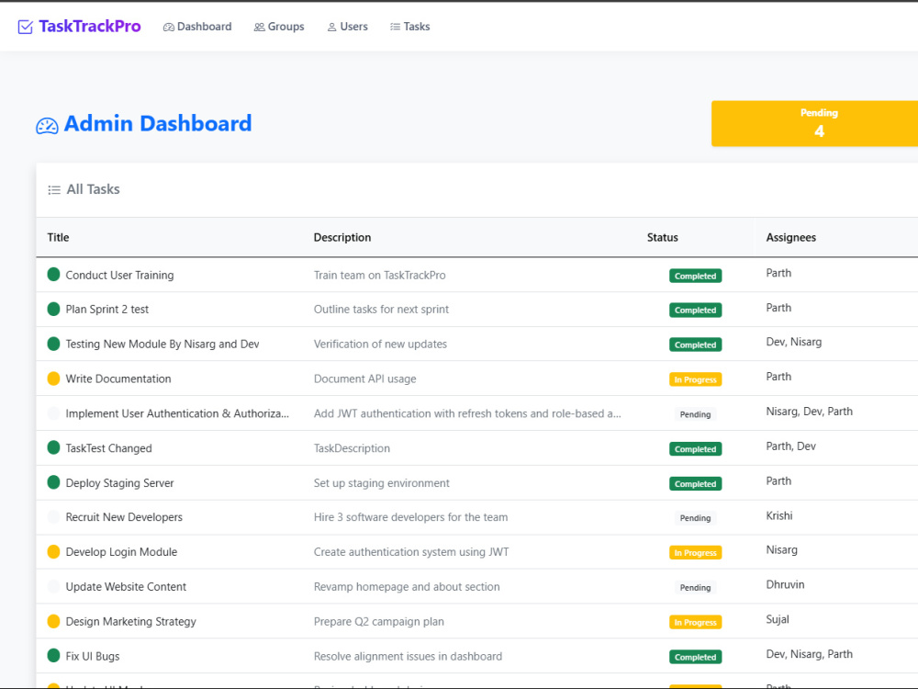Select the TaskTest Changed task title

[108, 448]
